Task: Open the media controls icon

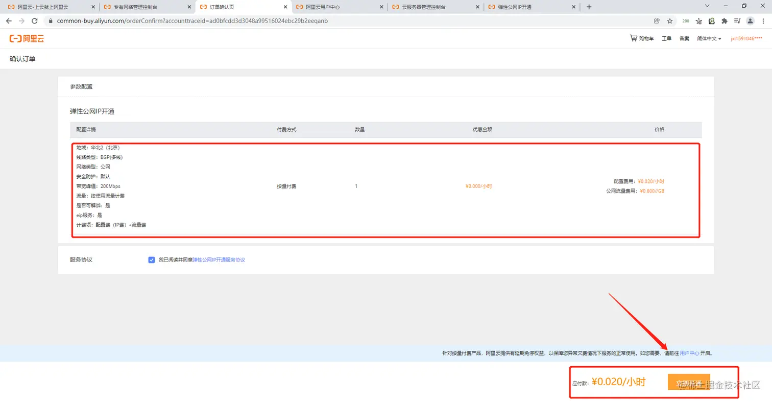Action: 737,21
